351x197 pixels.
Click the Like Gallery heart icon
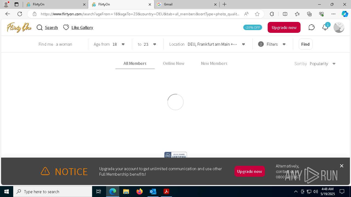[x=66, y=27]
